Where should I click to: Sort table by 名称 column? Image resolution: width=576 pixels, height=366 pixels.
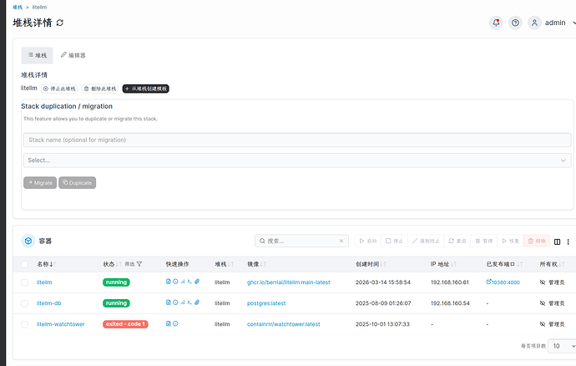[46, 264]
